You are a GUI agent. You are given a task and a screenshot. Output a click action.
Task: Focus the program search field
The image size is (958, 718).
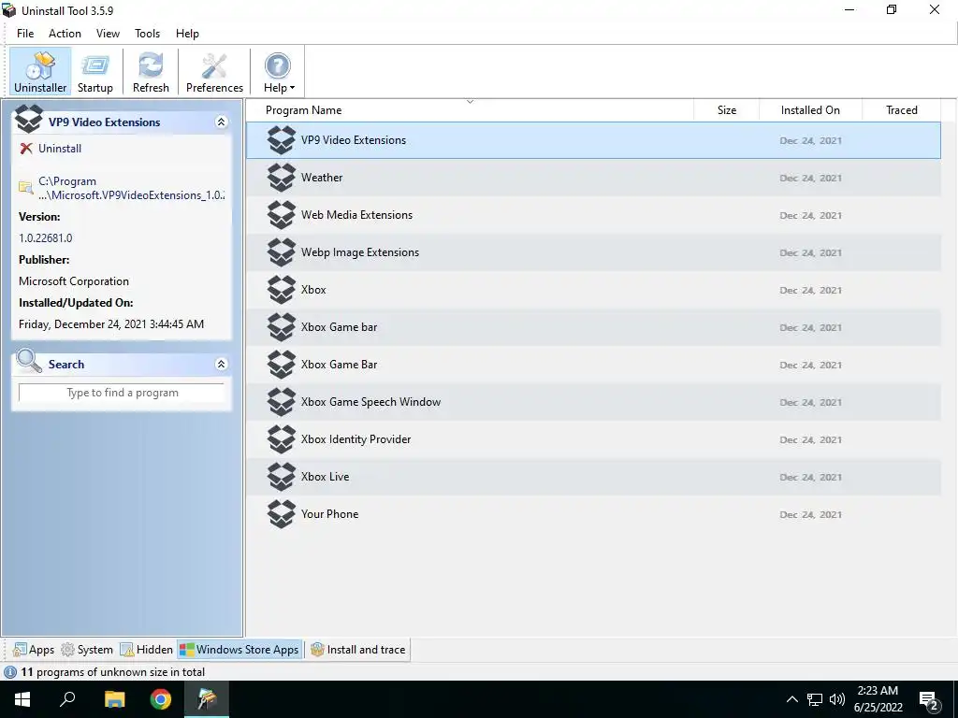pyautogui.click(x=122, y=393)
